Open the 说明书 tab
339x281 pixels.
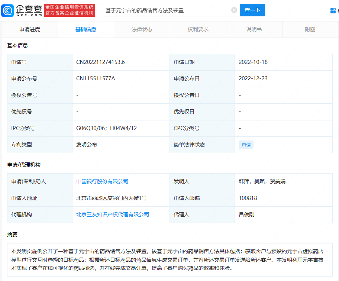coord(254,29)
